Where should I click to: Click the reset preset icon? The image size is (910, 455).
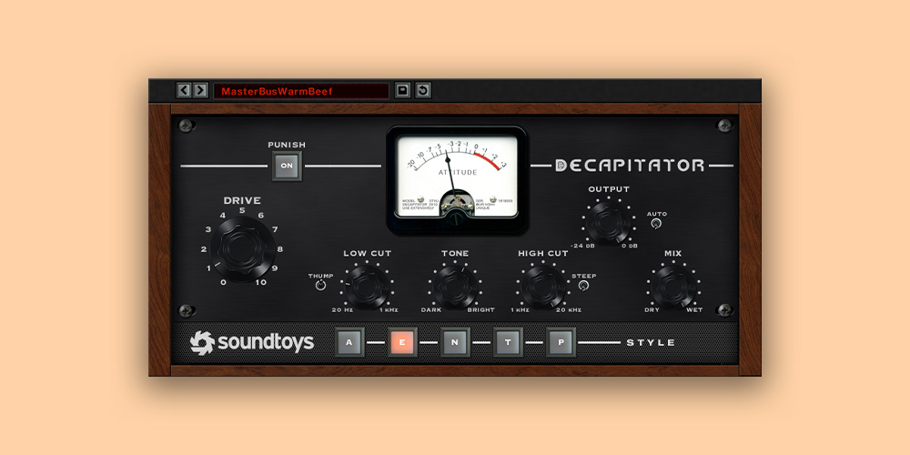pos(423,90)
